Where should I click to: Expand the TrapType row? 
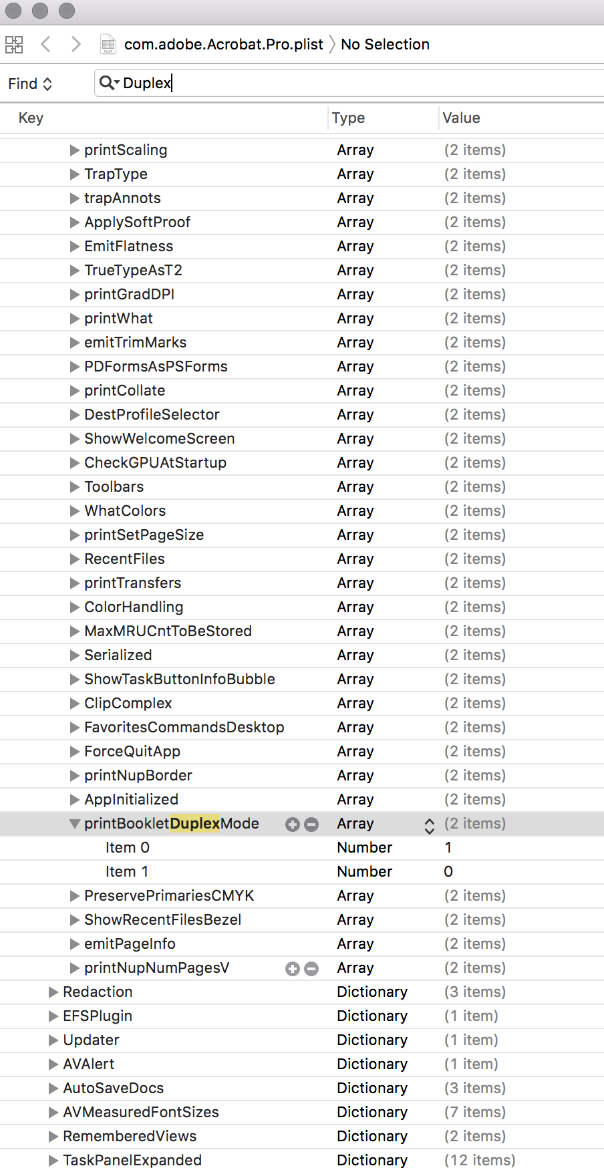[75, 174]
